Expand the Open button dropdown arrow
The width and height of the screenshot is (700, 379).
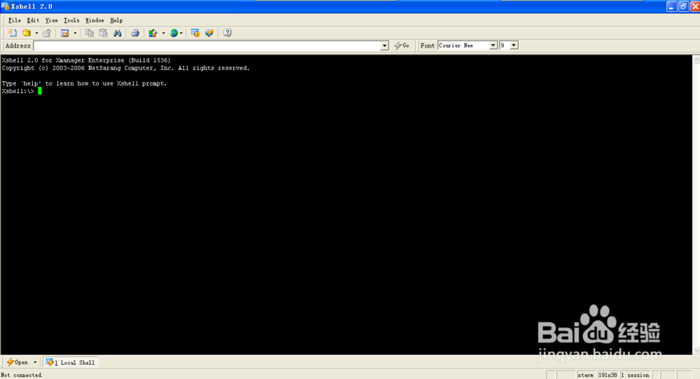35,362
